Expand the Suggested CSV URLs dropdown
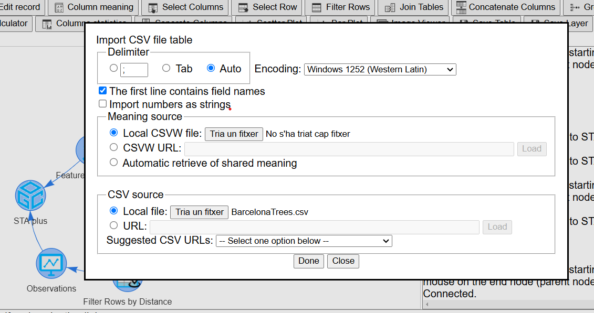594x313 pixels. pyautogui.click(x=304, y=241)
